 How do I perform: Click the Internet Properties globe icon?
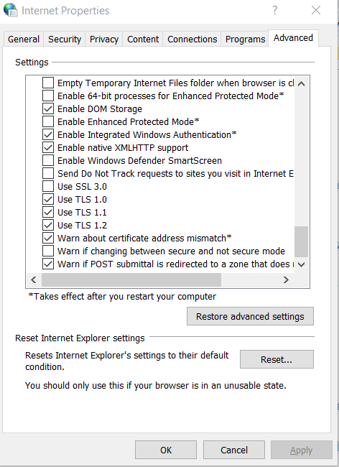(x=11, y=10)
